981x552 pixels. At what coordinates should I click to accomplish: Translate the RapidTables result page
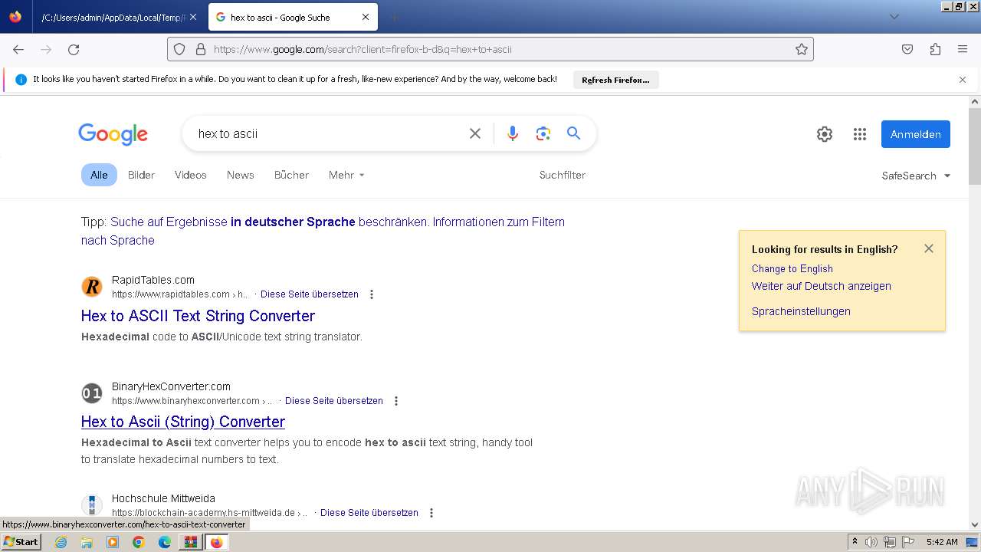310,294
